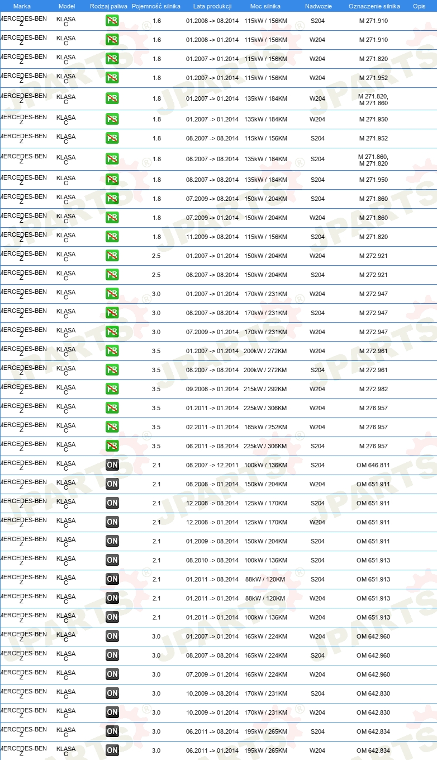
Task: Click the power cell 185kW / 252KM
Action: pyautogui.click(x=265, y=427)
